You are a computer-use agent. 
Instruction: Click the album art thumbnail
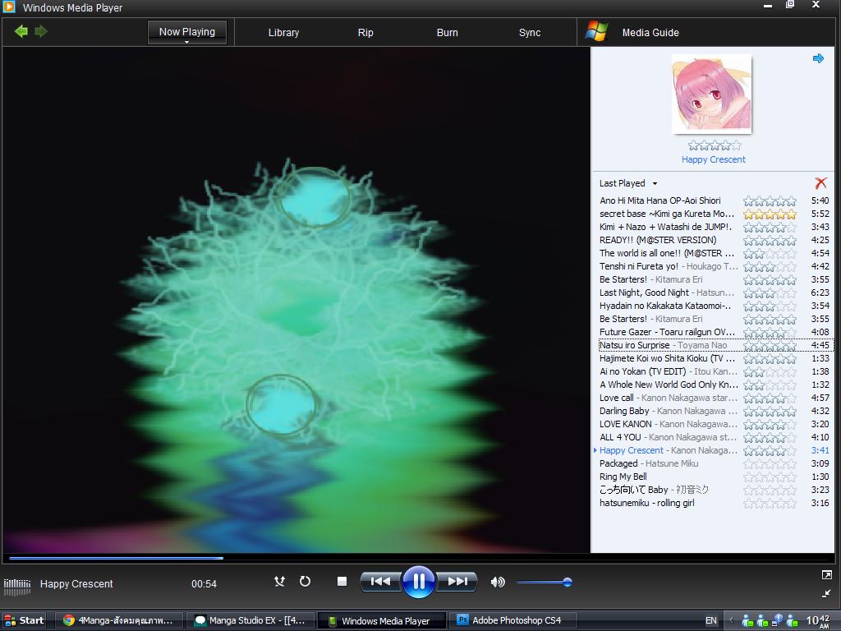pos(712,94)
